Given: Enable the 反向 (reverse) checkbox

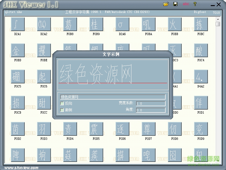Looking at the screenshot, I should pyautogui.click(x=62, y=103).
